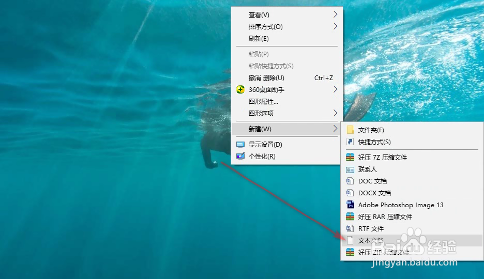
Task: Create new 联系人 entry
Action: click(x=412, y=169)
